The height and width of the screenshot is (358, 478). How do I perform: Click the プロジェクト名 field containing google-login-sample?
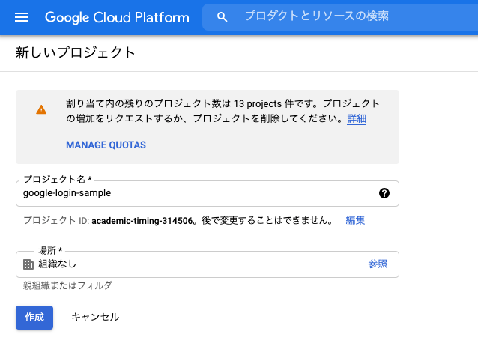pyautogui.click(x=208, y=193)
